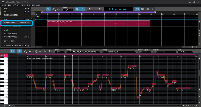Click the 4/4 time signature marker in ruler
The width and height of the screenshot is (201, 107).
tap(38, 16)
